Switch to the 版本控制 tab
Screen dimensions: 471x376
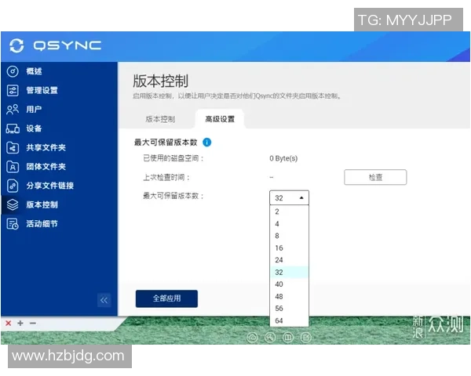(x=160, y=119)
